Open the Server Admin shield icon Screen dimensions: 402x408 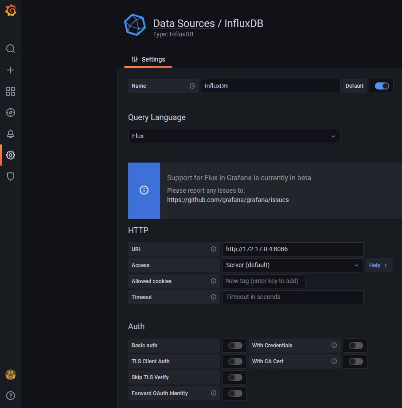tap(10, 176)
